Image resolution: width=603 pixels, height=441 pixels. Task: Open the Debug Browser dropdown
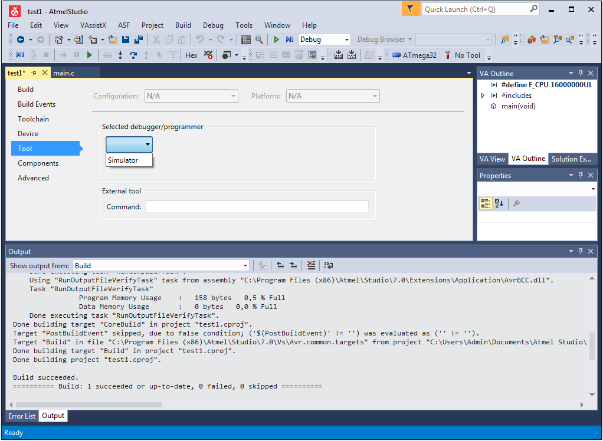click(384, 39)
